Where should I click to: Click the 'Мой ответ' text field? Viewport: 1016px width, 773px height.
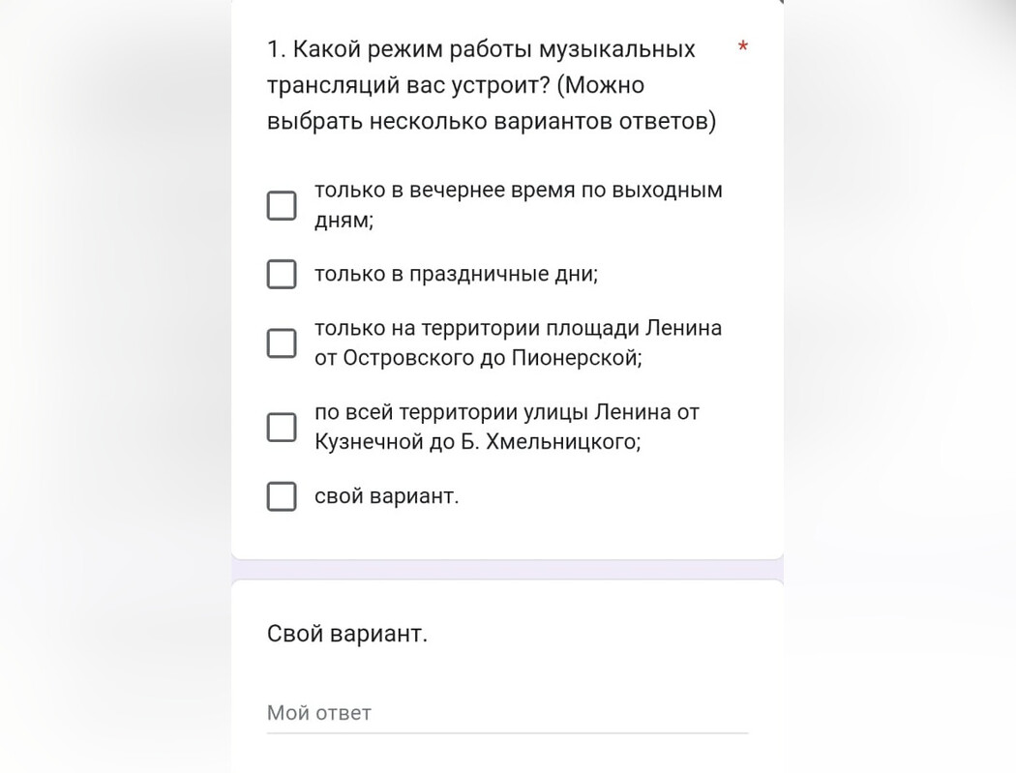click(507, 713)
